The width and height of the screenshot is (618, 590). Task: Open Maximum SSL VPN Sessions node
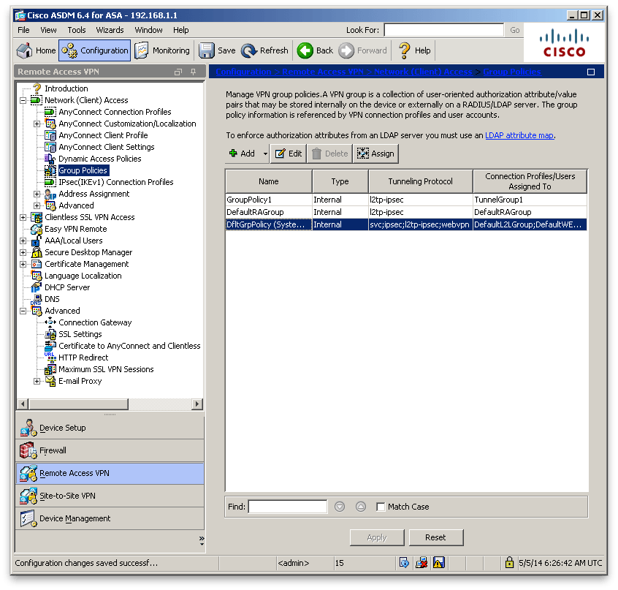106,369
